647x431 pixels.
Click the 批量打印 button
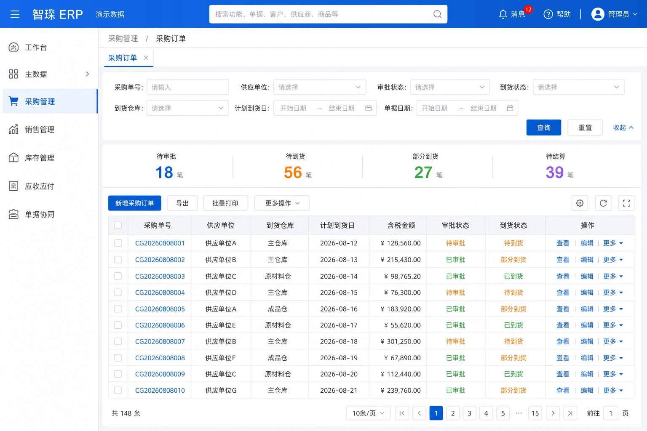tap(225, 203)
